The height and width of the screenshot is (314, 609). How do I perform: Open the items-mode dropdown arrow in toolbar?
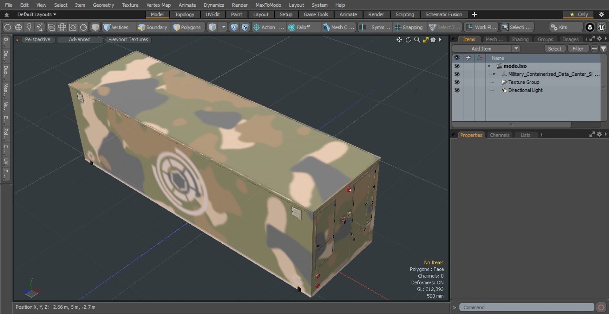tap(224, 27)
